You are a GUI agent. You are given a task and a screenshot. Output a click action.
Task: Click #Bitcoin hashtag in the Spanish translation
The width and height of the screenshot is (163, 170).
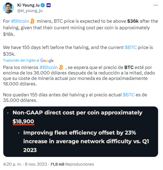49,67
